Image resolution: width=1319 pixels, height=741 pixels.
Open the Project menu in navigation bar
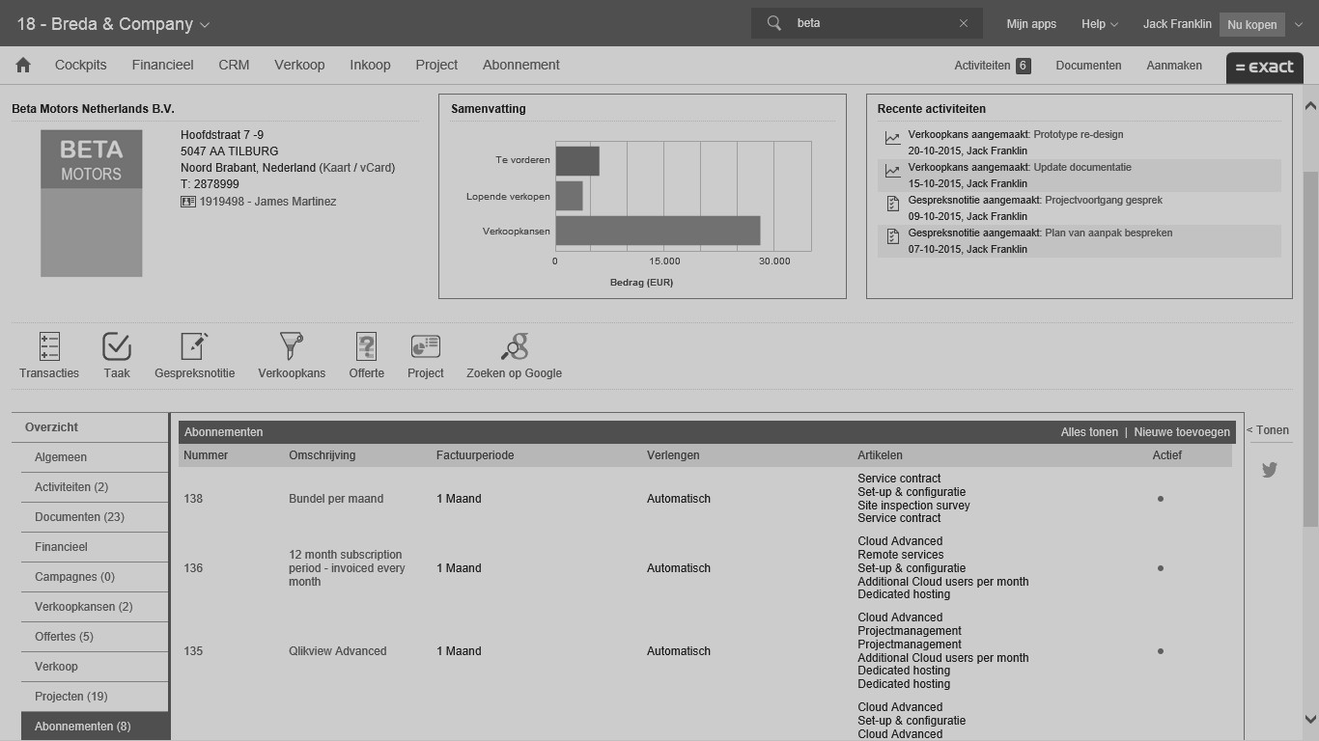click(x=436, y=65)
